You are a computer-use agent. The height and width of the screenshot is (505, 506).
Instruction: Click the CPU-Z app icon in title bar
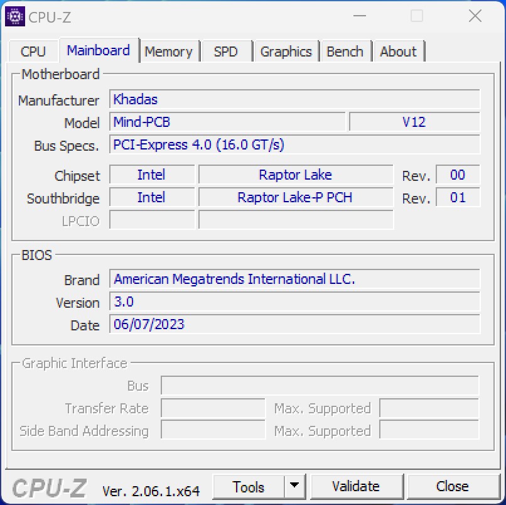[15, 16]
